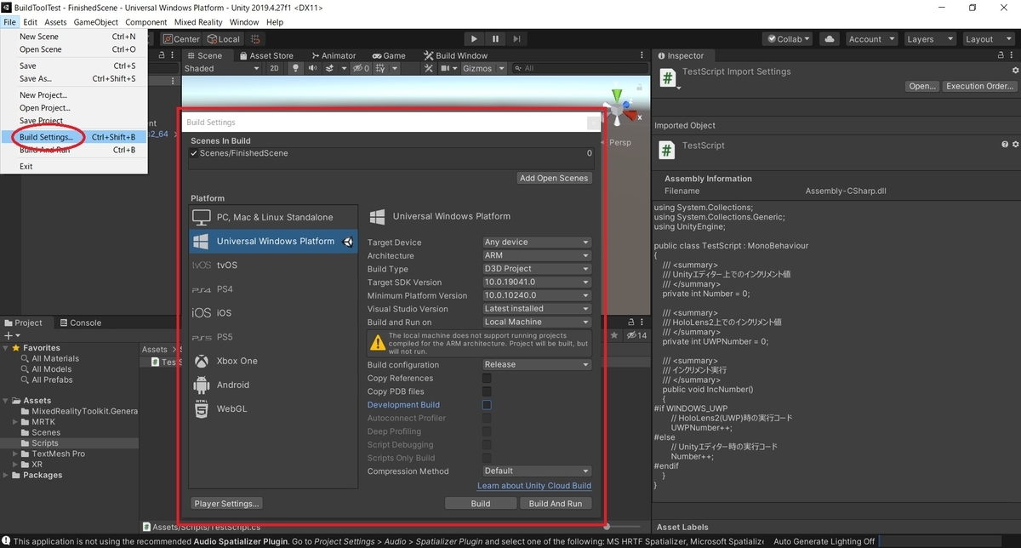The width and height of the screenshot is (1021, 548).
Task: Click the Step frame button
Action: point(516,39)
